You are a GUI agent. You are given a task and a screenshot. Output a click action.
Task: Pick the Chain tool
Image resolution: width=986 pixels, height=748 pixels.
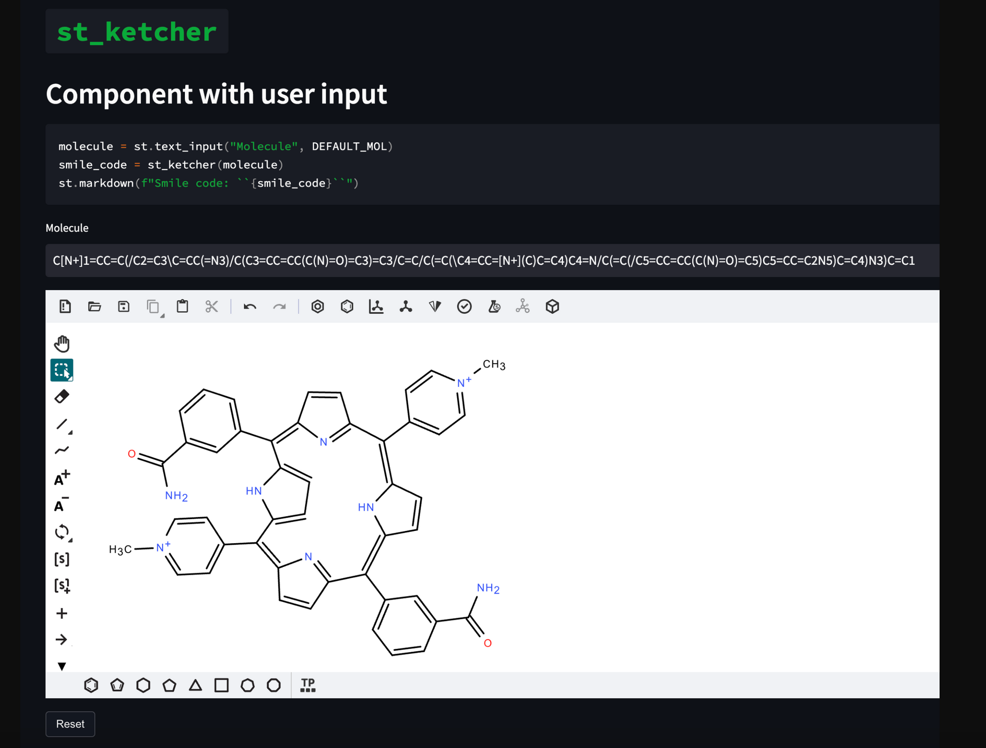tap(62, 449)
